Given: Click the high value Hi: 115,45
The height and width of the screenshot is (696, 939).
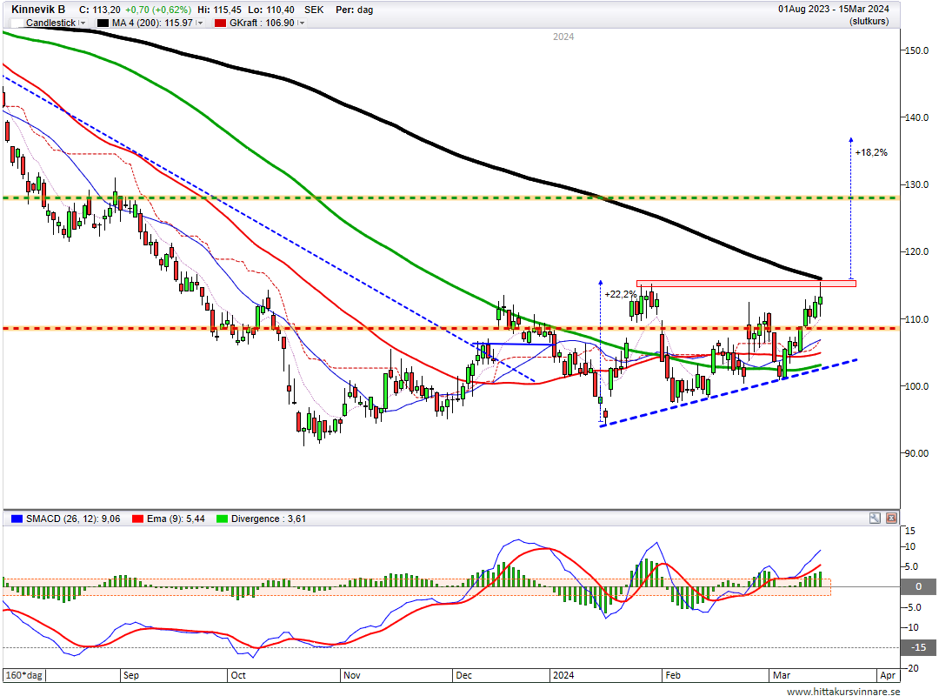Looking at the screenshot, I should click(x=220, y=10).
